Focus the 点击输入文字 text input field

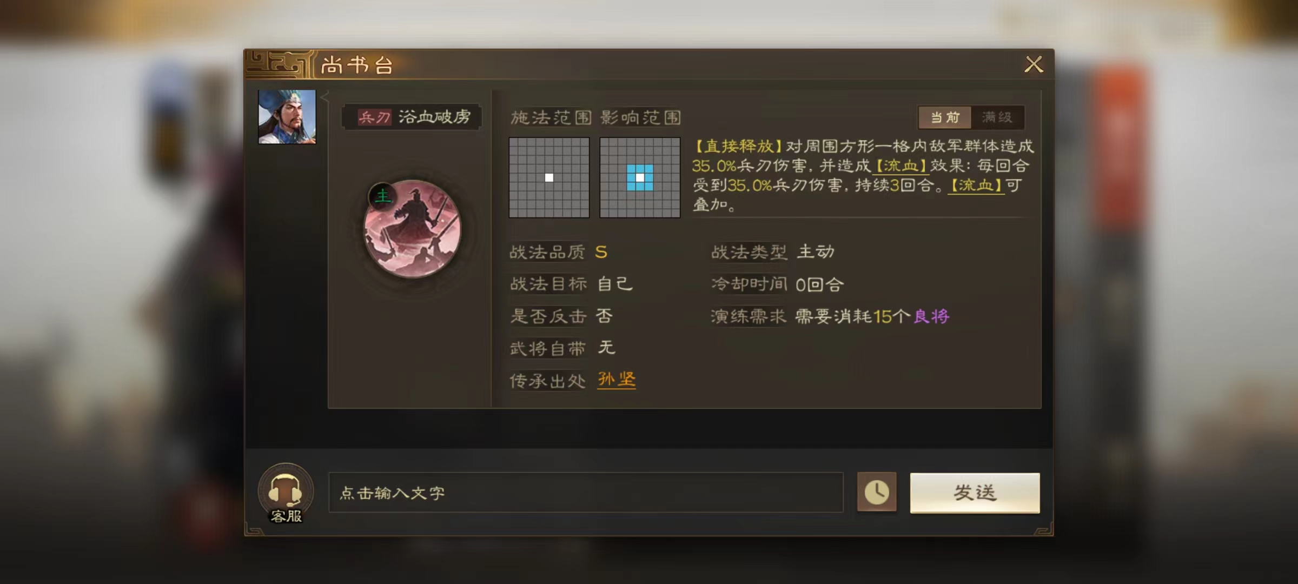tap(586, 493)
